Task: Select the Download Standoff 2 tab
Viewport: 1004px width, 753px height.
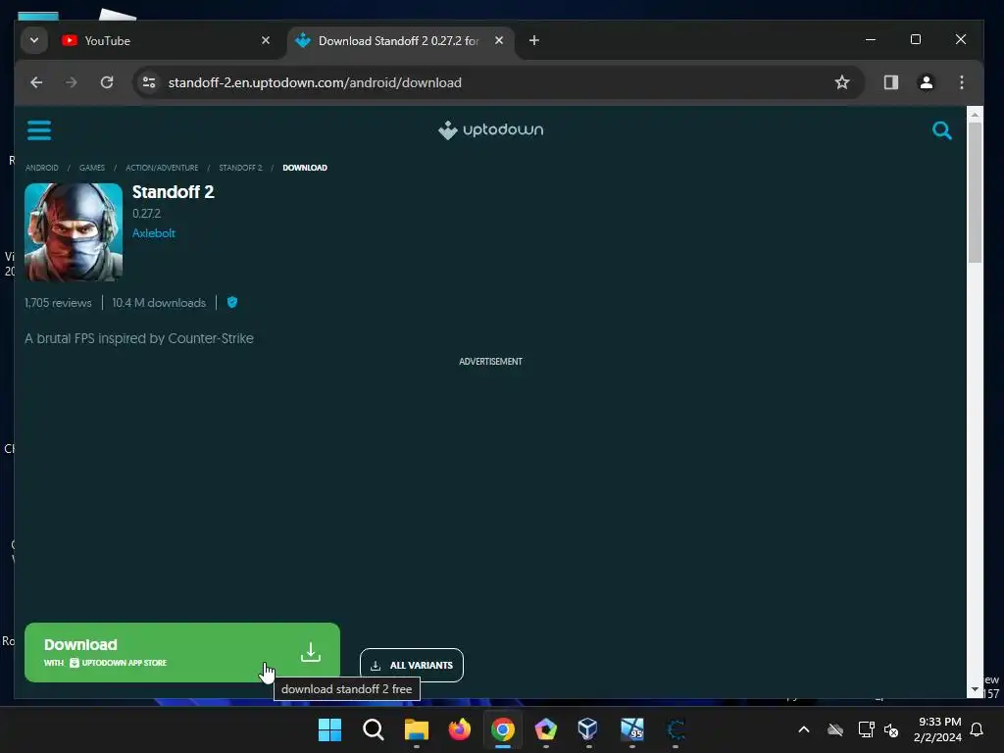Action: click(400, 41)
